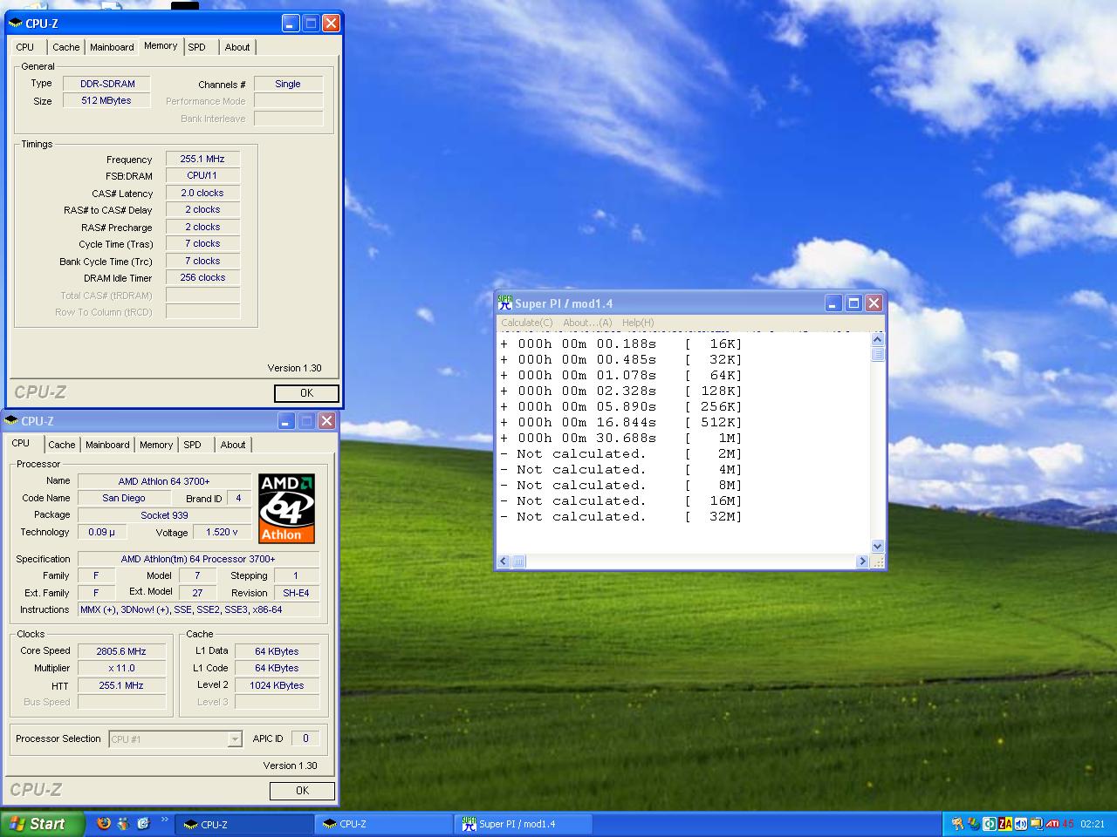Image resolution: width=1117 pixels, height=837 pixels.
Task: Open the MSN Messenger quick launch icon
Action: click(x=124, y=823)
